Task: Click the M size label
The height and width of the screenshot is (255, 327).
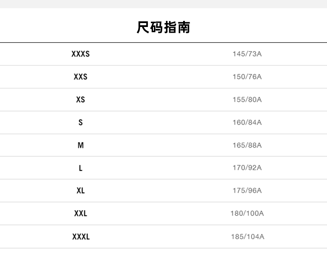Action: 81,145
